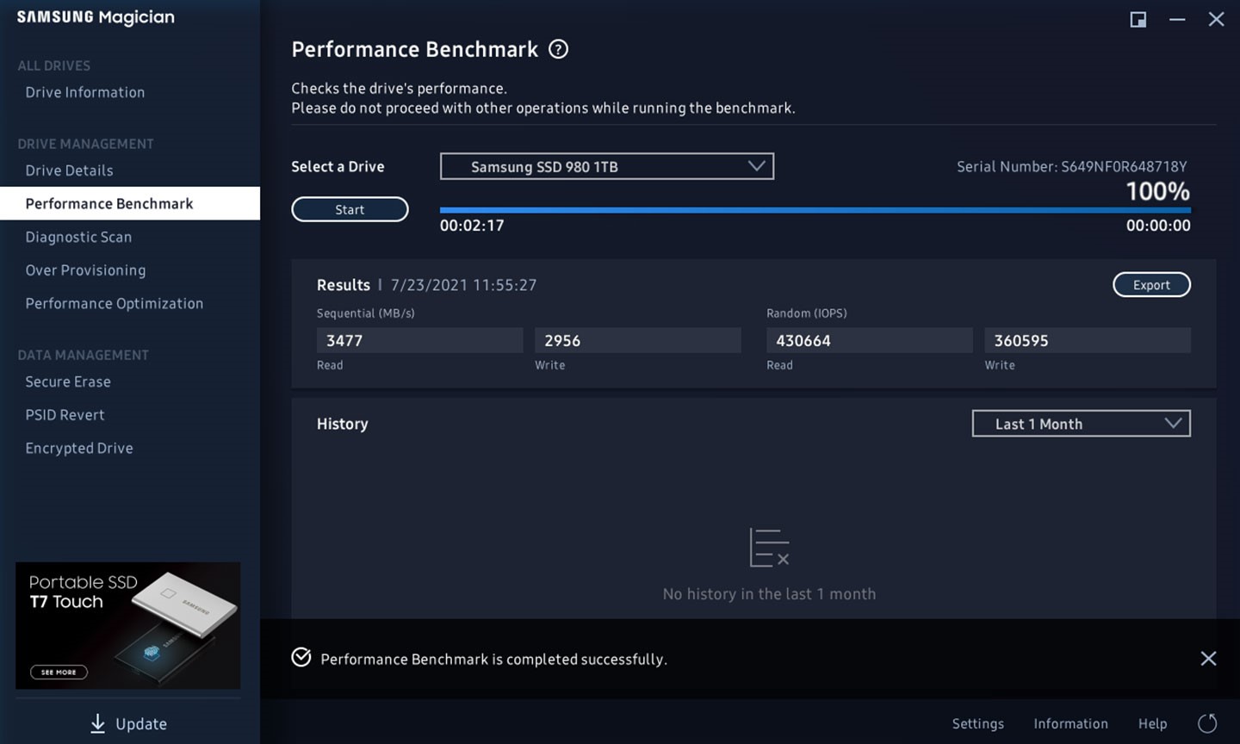Screen dimensions: 1240x744
Task: Open Drive Information page
Action: 85,92
